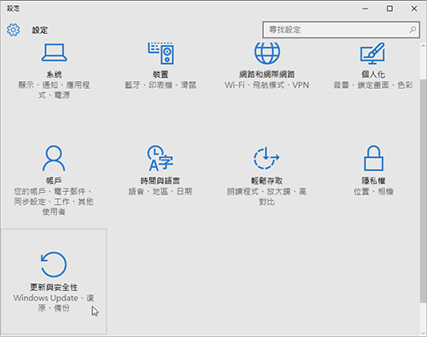427x337 pixels.
Task: Open the 時間與語言 icon
Action: pos(160,159)
